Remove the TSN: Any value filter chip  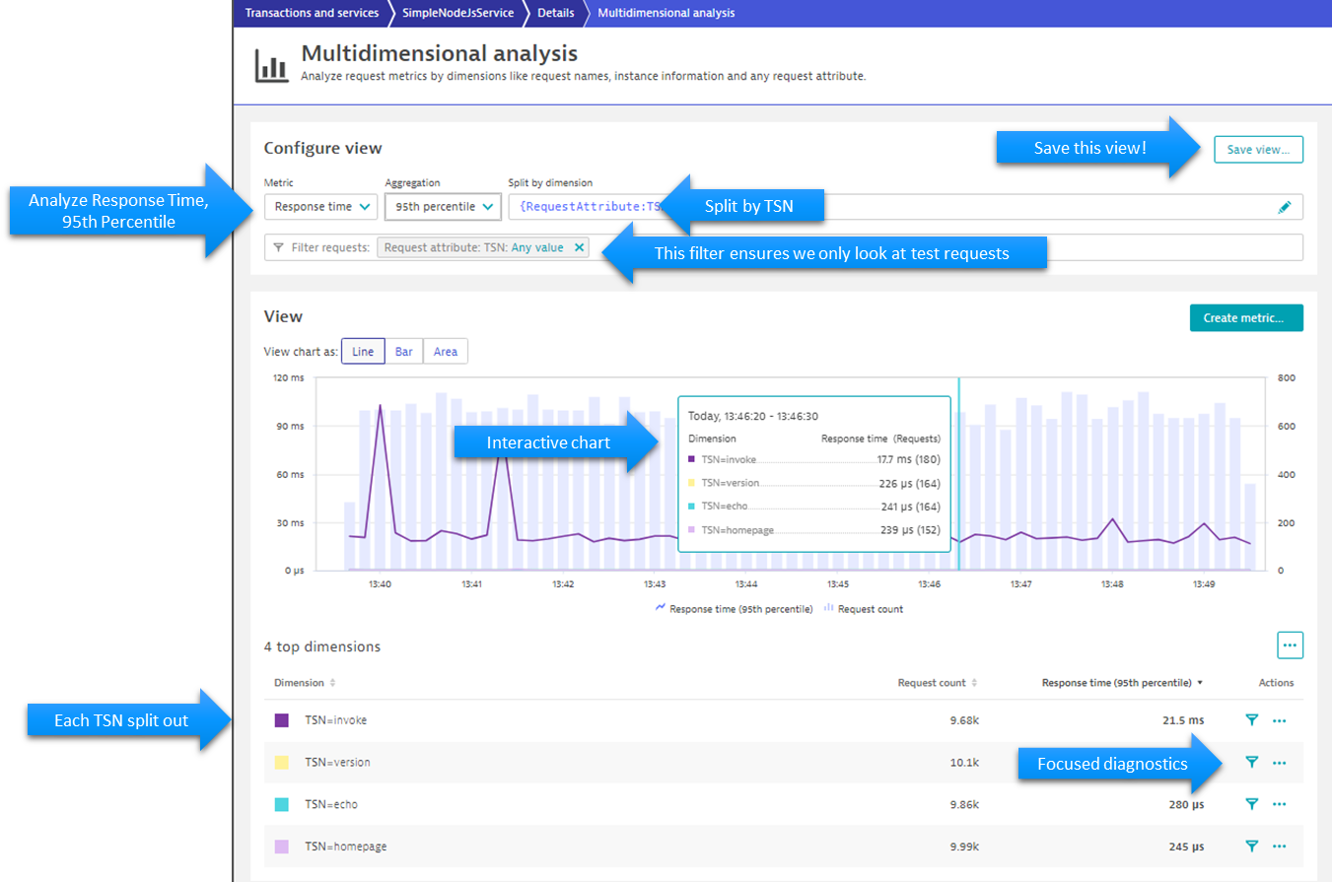[x=580, y=247]
